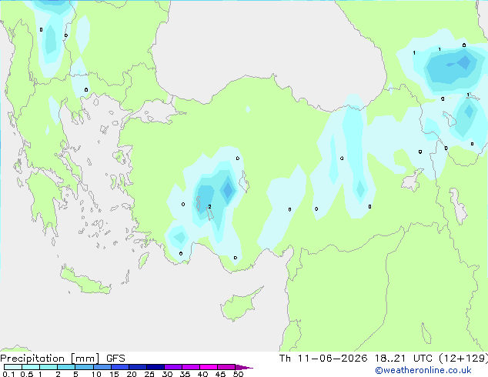Choose the 20–25 mm legend color swatch
The height and width of the screenshot is (377, 488).
[137, 367]
